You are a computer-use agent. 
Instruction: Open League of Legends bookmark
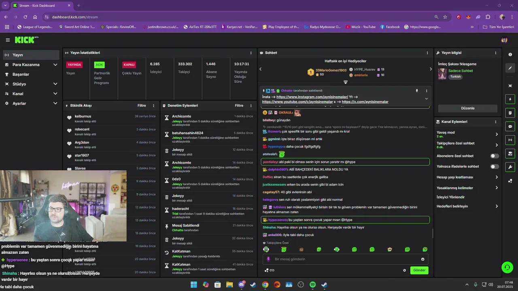pyautogui.click(x=35, y=27)
